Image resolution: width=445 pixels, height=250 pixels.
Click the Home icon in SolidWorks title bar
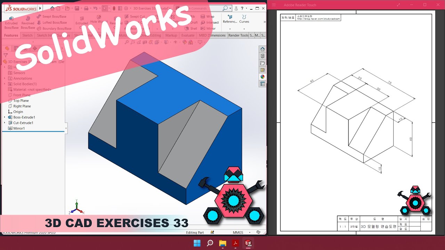pyautogui.click(x=52, y=8)
